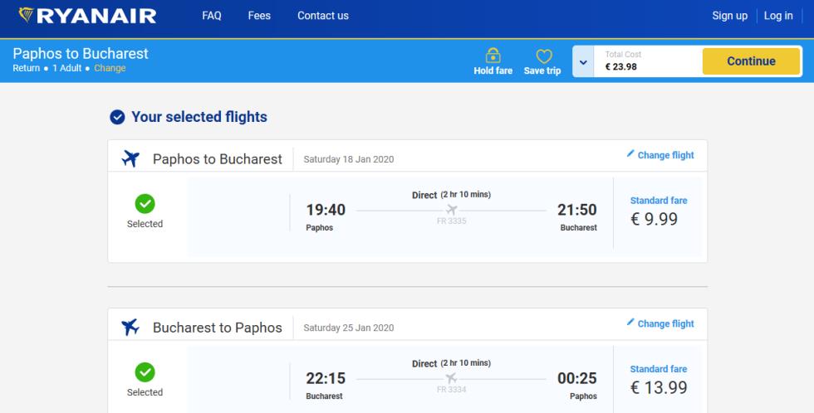Click the Hold fare lock icon

493,56
